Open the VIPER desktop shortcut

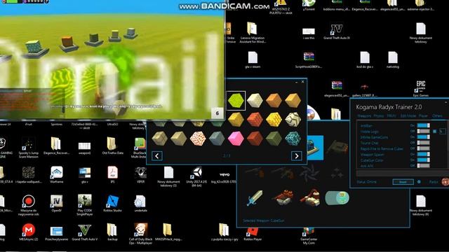click(140, 175)
